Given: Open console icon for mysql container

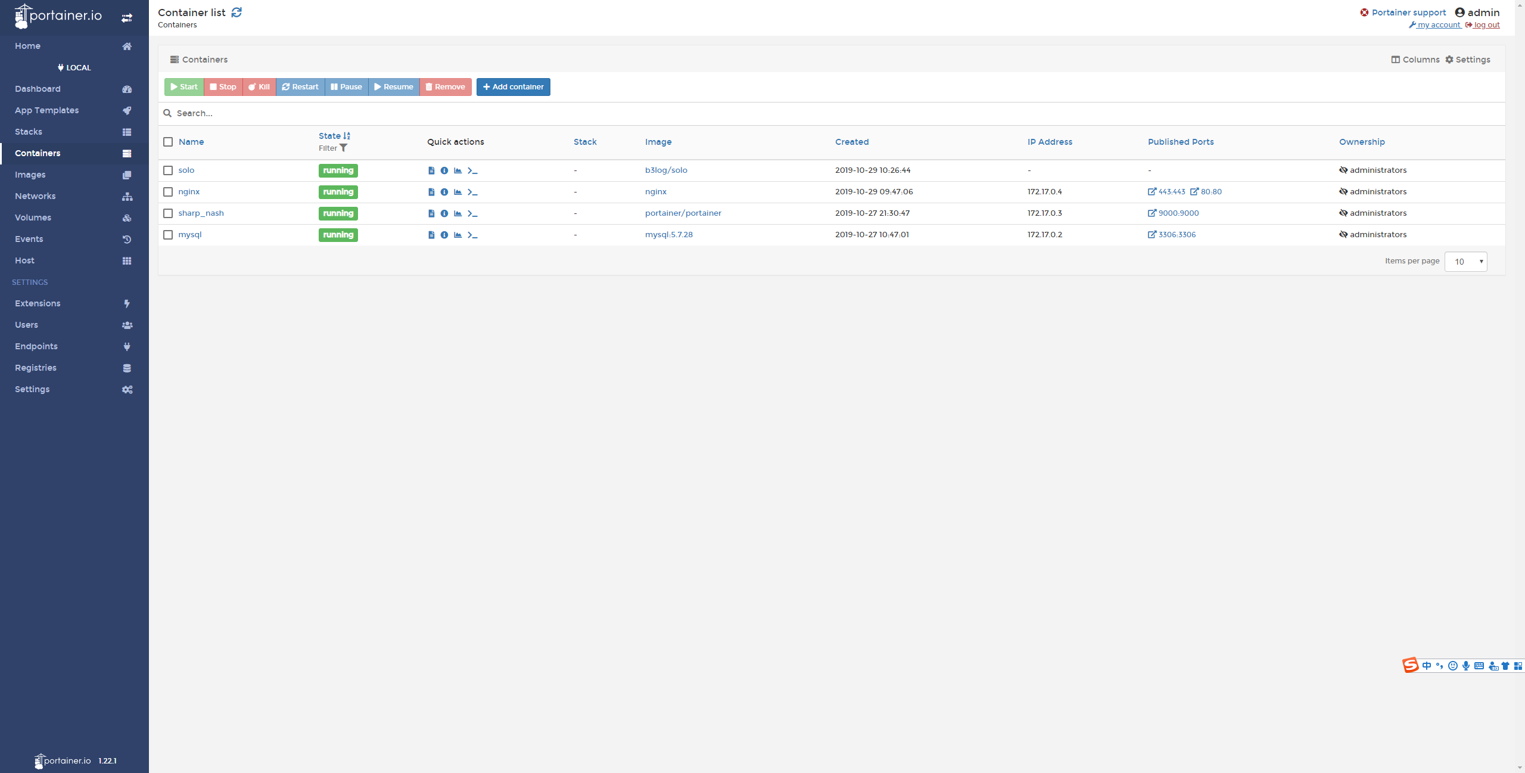Looking at the screenshot, I should [472, 235].
